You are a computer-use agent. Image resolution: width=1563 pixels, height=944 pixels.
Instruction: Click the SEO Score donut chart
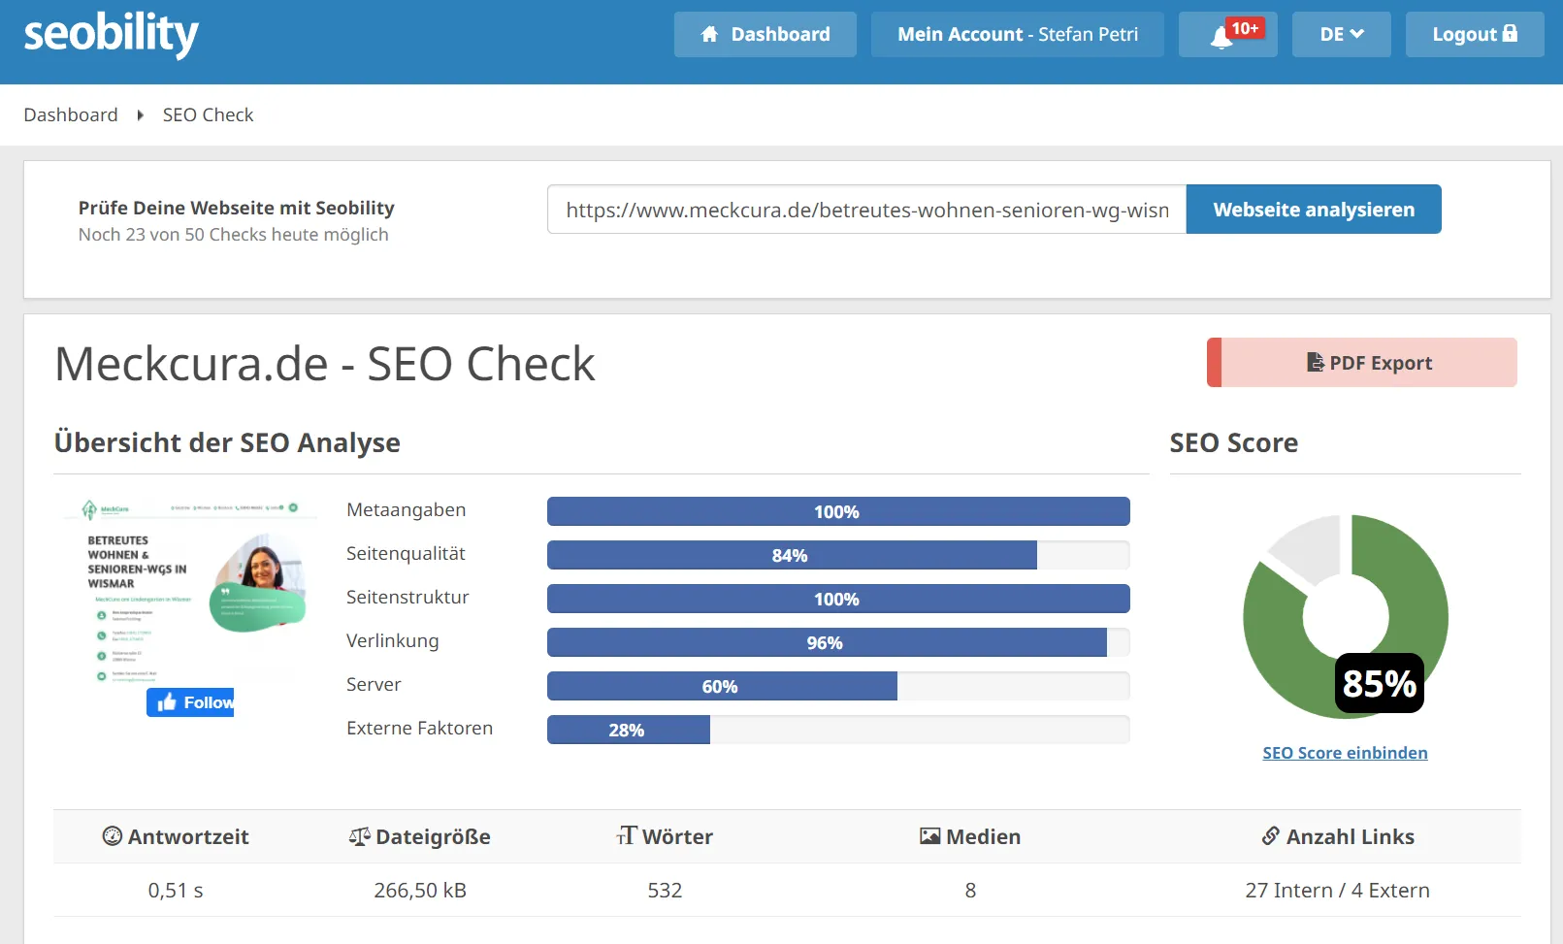click(1345, 616)
